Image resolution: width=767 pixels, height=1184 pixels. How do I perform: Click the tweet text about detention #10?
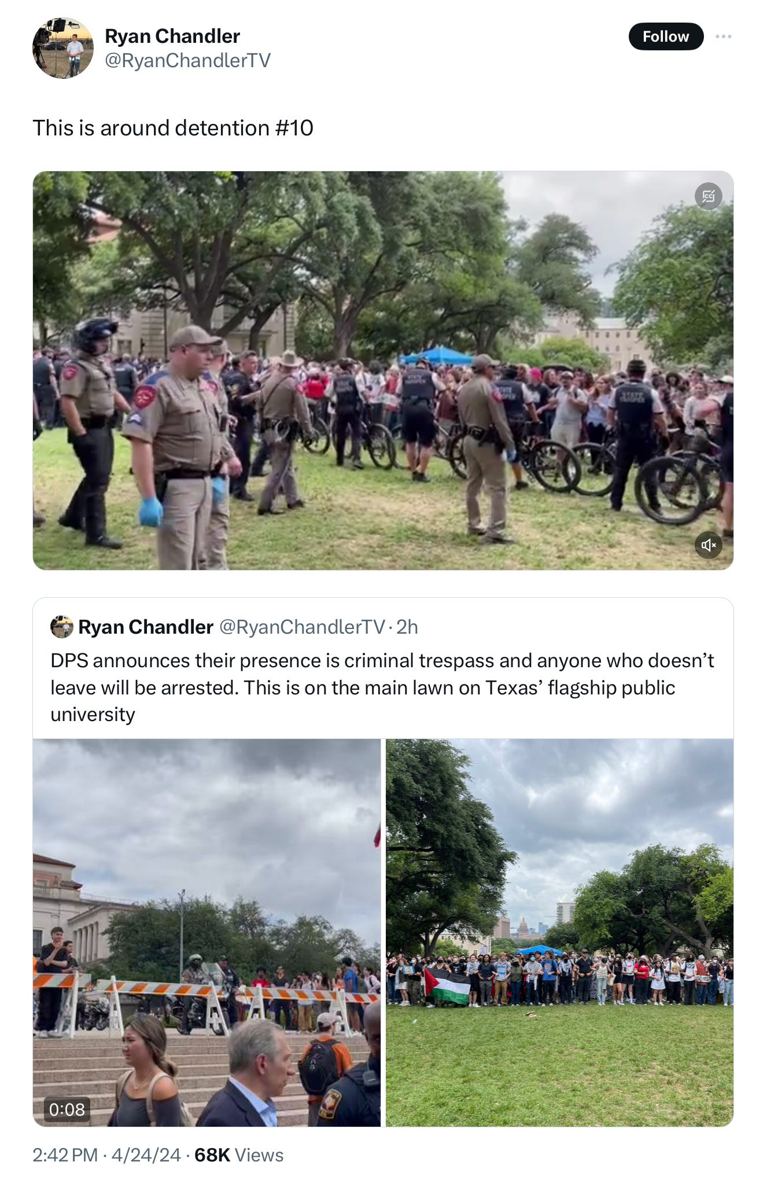[173, 128]
